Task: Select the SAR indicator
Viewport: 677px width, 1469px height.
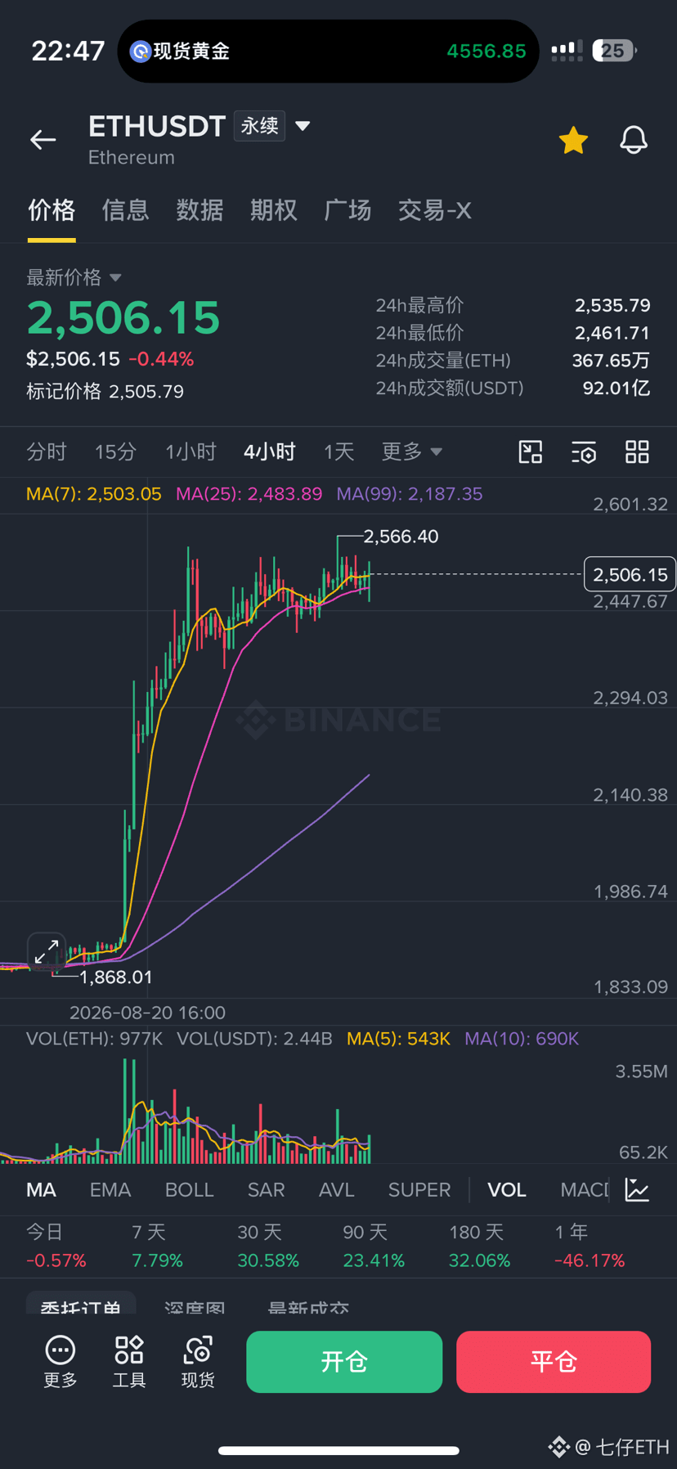Action: click(x=267, y=1190)
